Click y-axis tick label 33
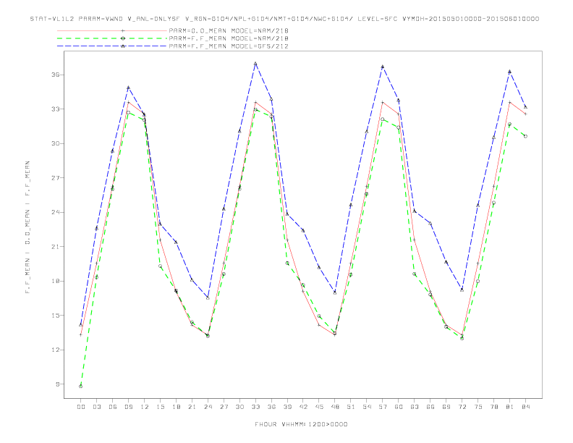Image resolution: width=573 pixels, height=443 pixels. click(55, 109)
